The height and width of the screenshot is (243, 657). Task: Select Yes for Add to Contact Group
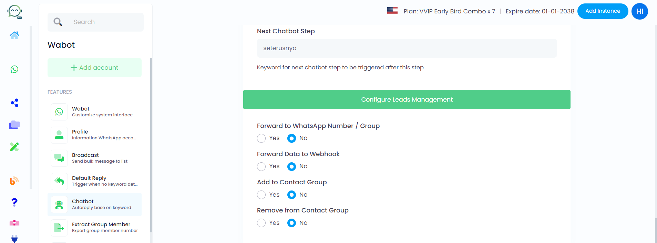[x=261, y=195]
